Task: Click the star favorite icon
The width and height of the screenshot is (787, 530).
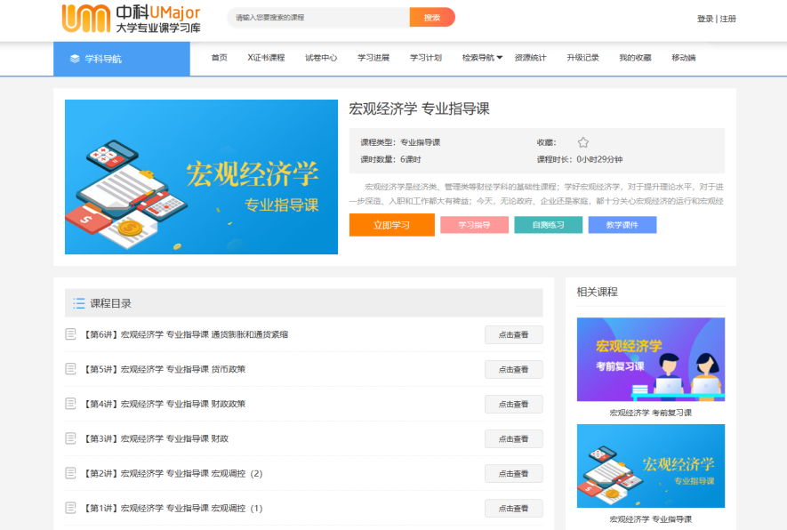Action: pos(583,142)
